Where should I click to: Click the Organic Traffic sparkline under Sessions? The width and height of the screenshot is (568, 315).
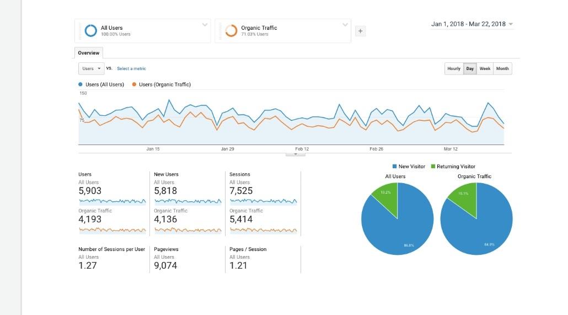pyautogui.click(x=264, y=230)
